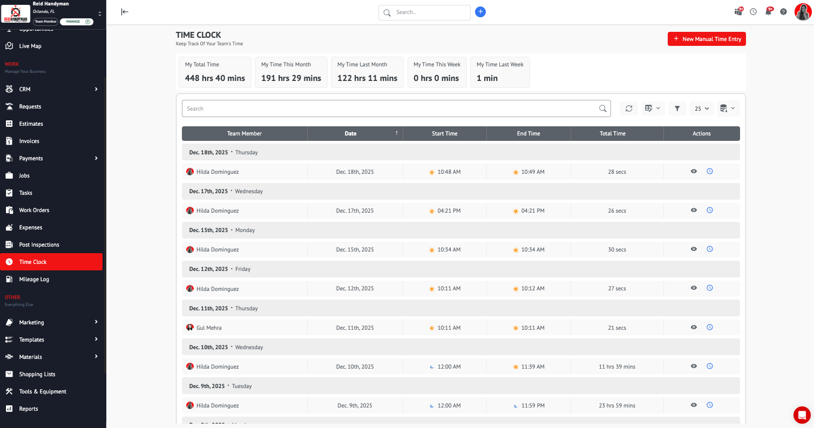Open the filter funnel icon
This screenshot has height=428, width=814.
677,108
